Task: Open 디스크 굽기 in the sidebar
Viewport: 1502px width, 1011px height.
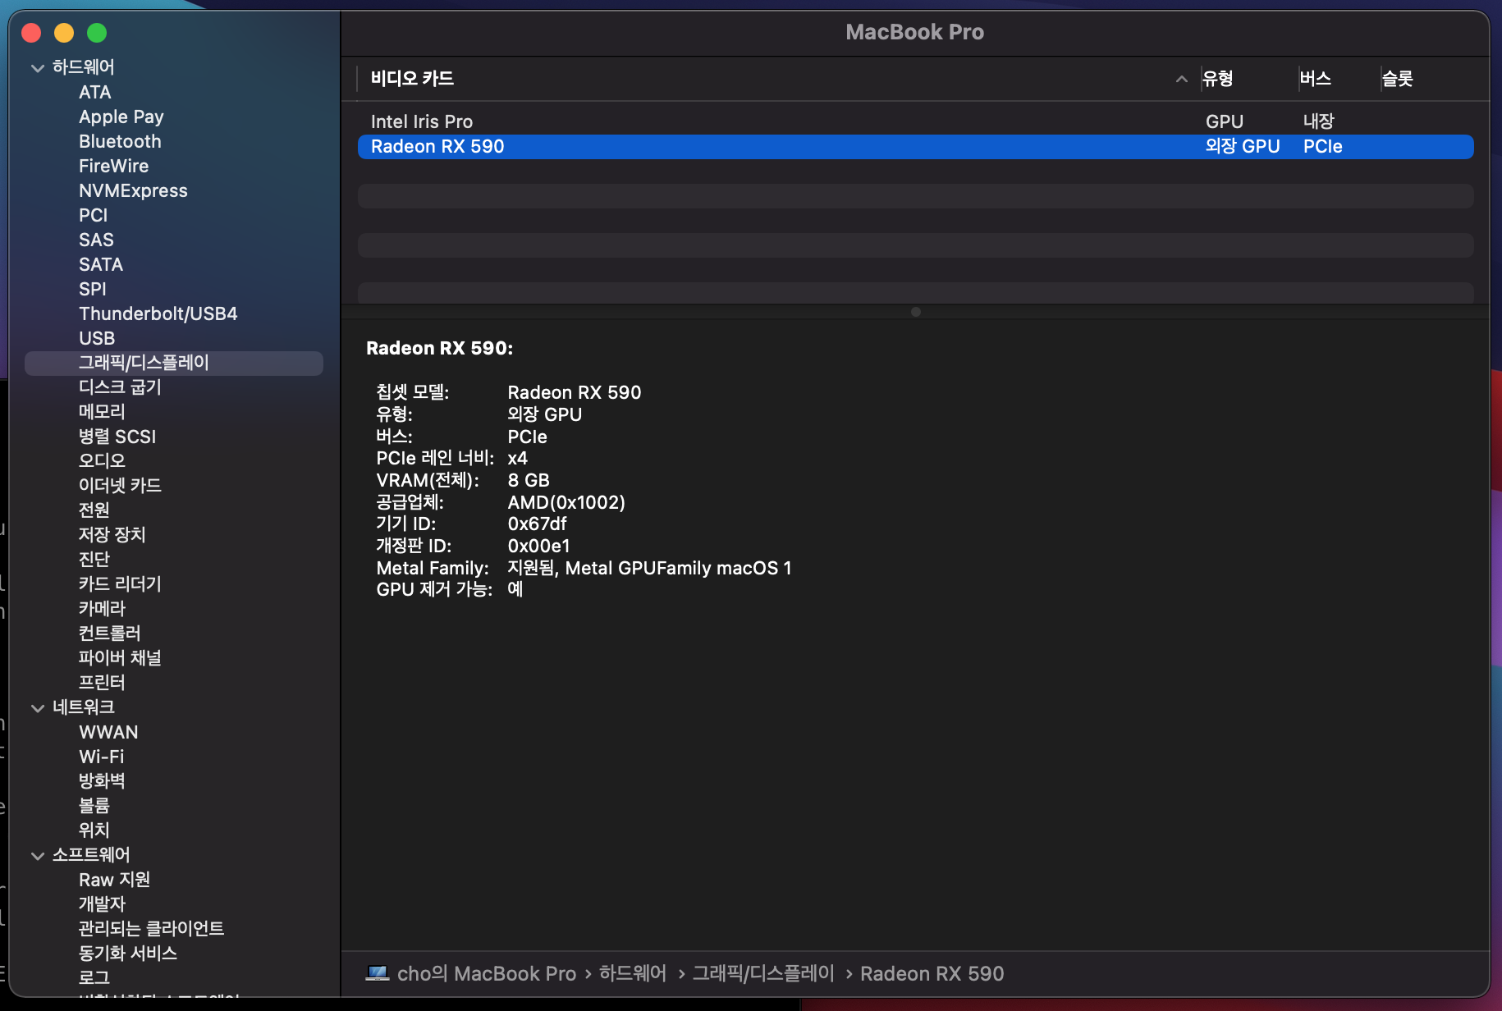Action: click(120, 387)
